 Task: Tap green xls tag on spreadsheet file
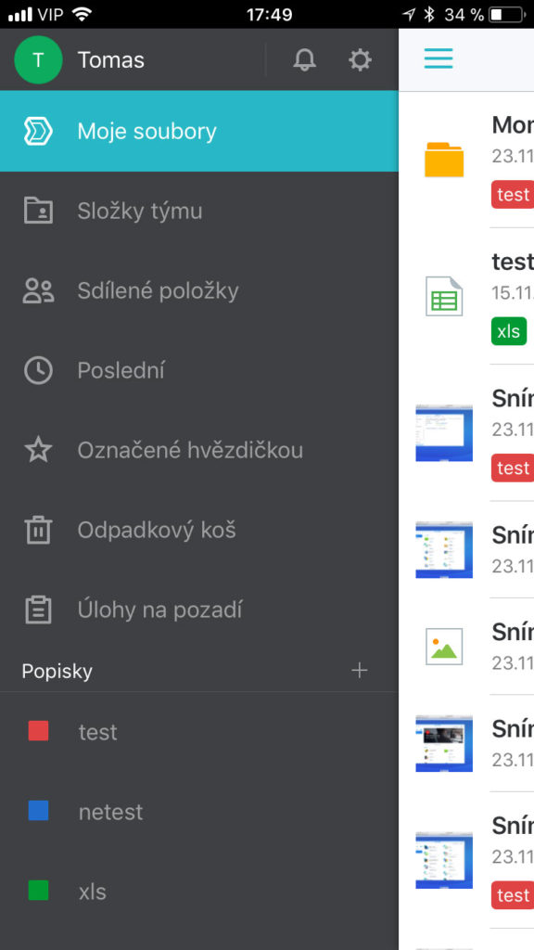click(x=509, y=331)
